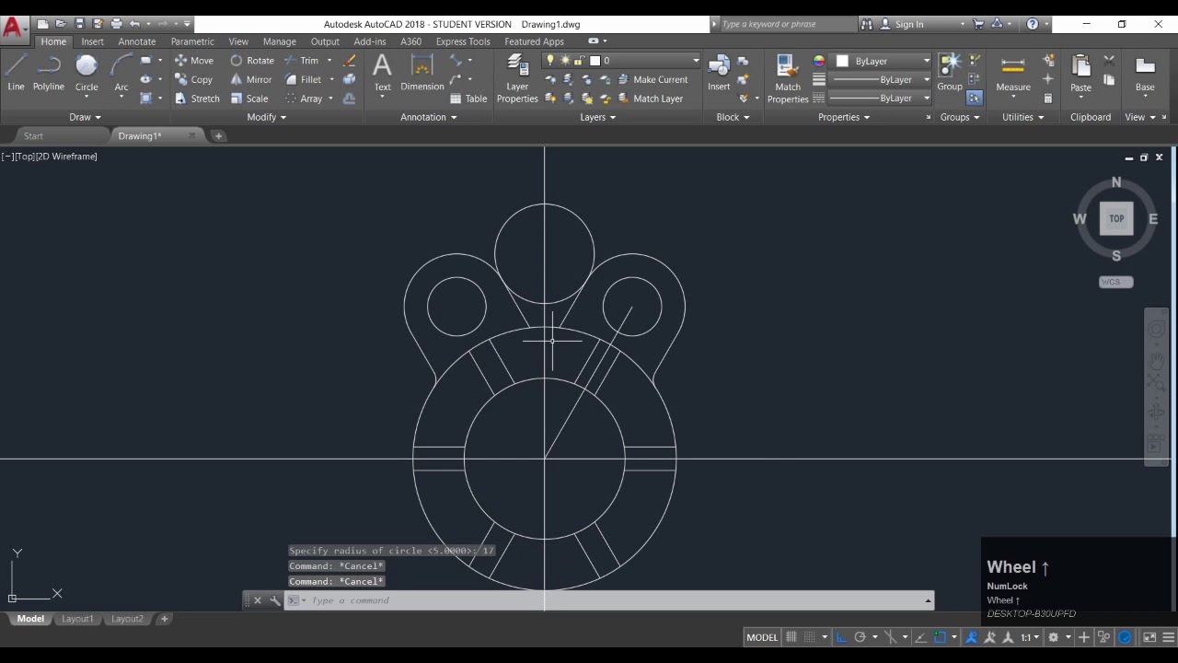Select the Rotate command
Image resolution: width=1178 pixels, height=663 pixels.
(x=252, y=61)
